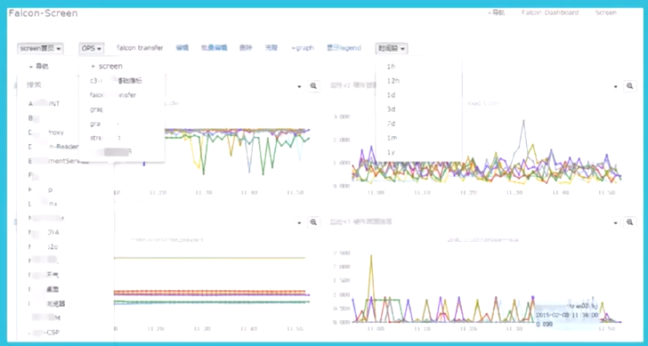Image resolution: width=648 pixels, height=346 pixels.
Task: Toggle the OPS dropdown button
Action: 92,48
